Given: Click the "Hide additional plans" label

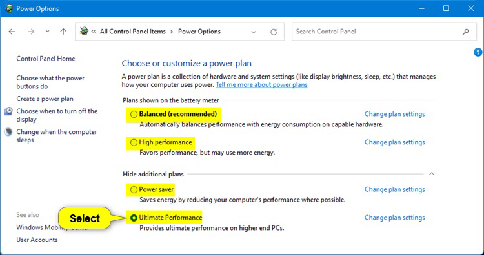Looking at the screenshot, I should pos(153,175).
